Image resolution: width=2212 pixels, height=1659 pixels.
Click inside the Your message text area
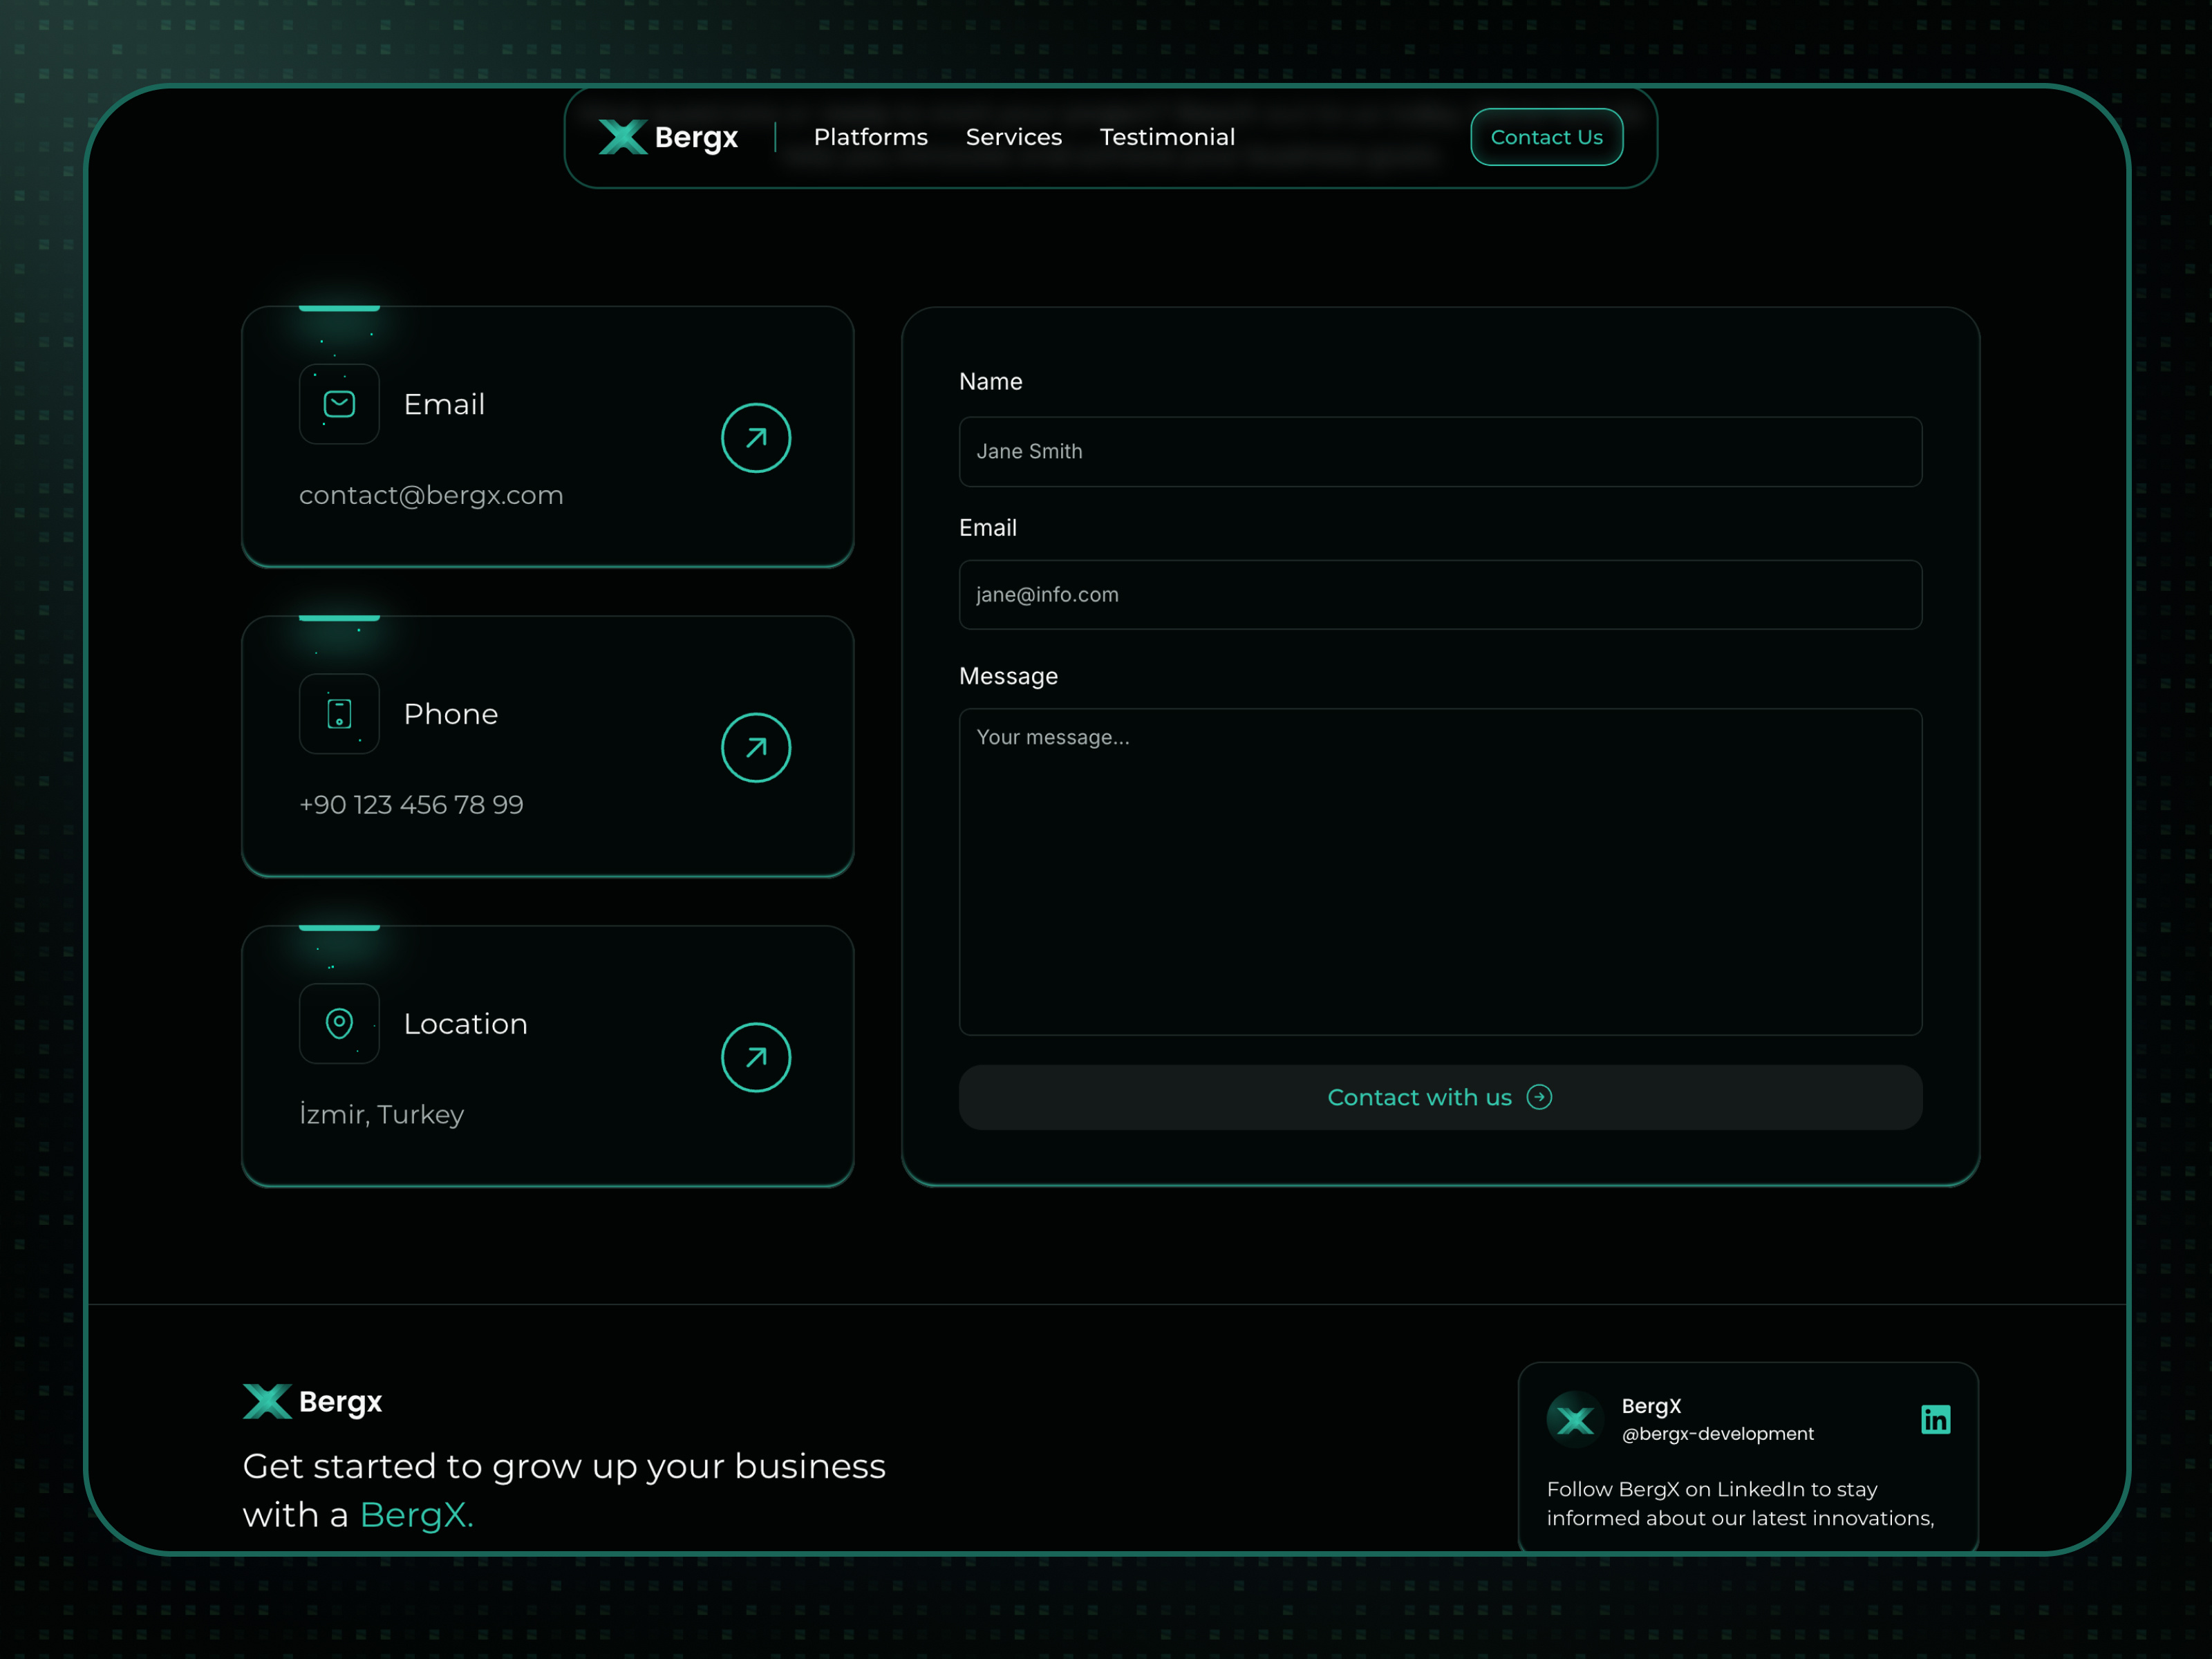point(1439,870)
